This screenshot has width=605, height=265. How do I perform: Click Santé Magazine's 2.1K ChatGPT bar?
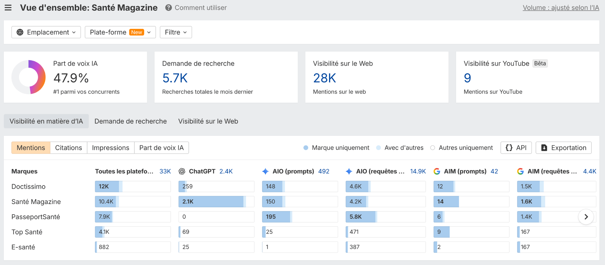tap(217, 202)
